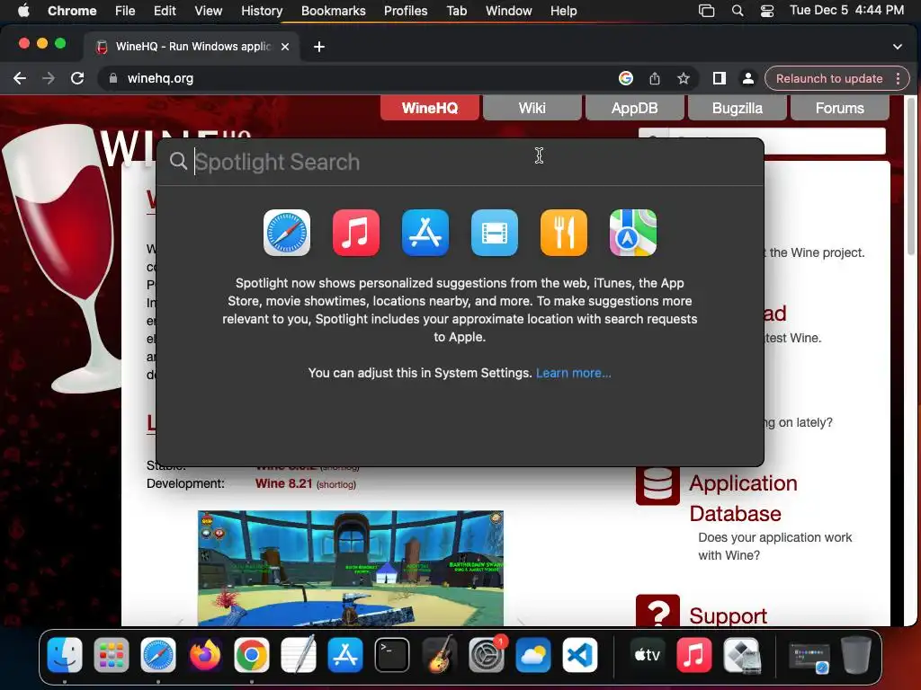This screenshot has height=690, width=921.
Task: Open the Window menu
Action: pos(509,11)
